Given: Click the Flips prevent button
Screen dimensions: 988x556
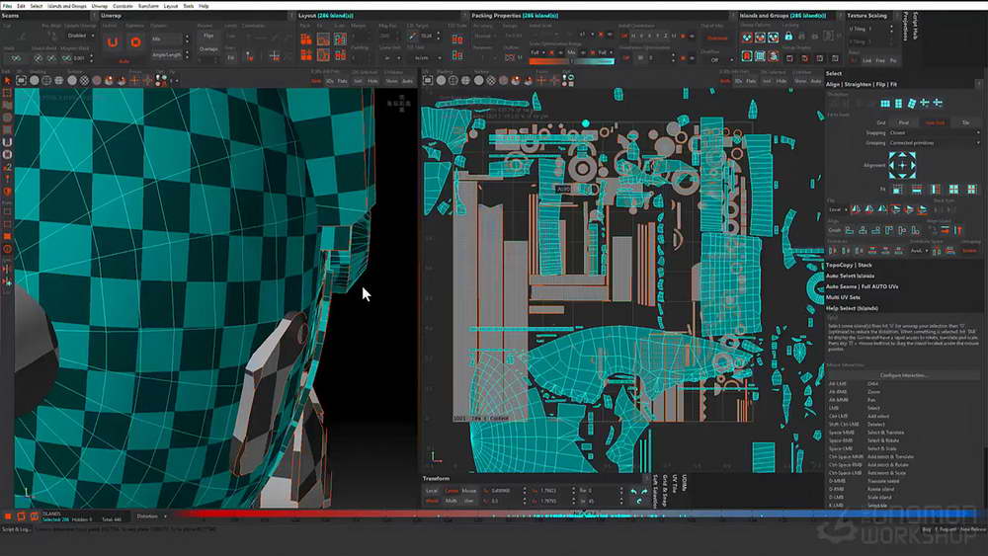Looking at the screenshot, I should click(x=208, y=36).
